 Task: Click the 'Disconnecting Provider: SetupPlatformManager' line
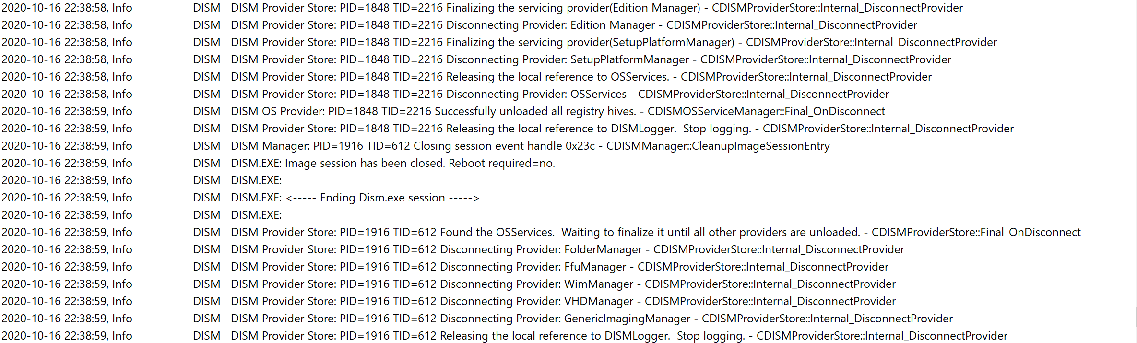point(568,59)
